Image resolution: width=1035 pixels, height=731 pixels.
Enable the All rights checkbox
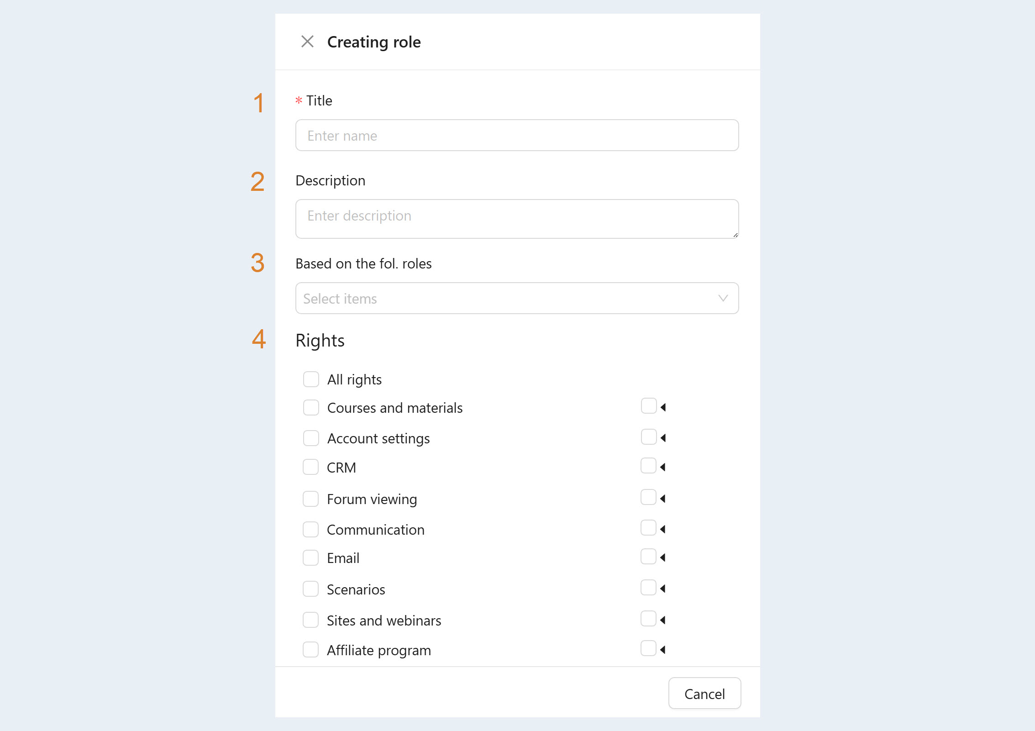tap(311, 379)
